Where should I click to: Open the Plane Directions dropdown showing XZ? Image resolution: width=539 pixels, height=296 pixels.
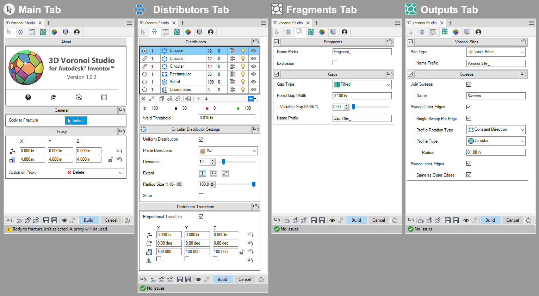(228, 151)
